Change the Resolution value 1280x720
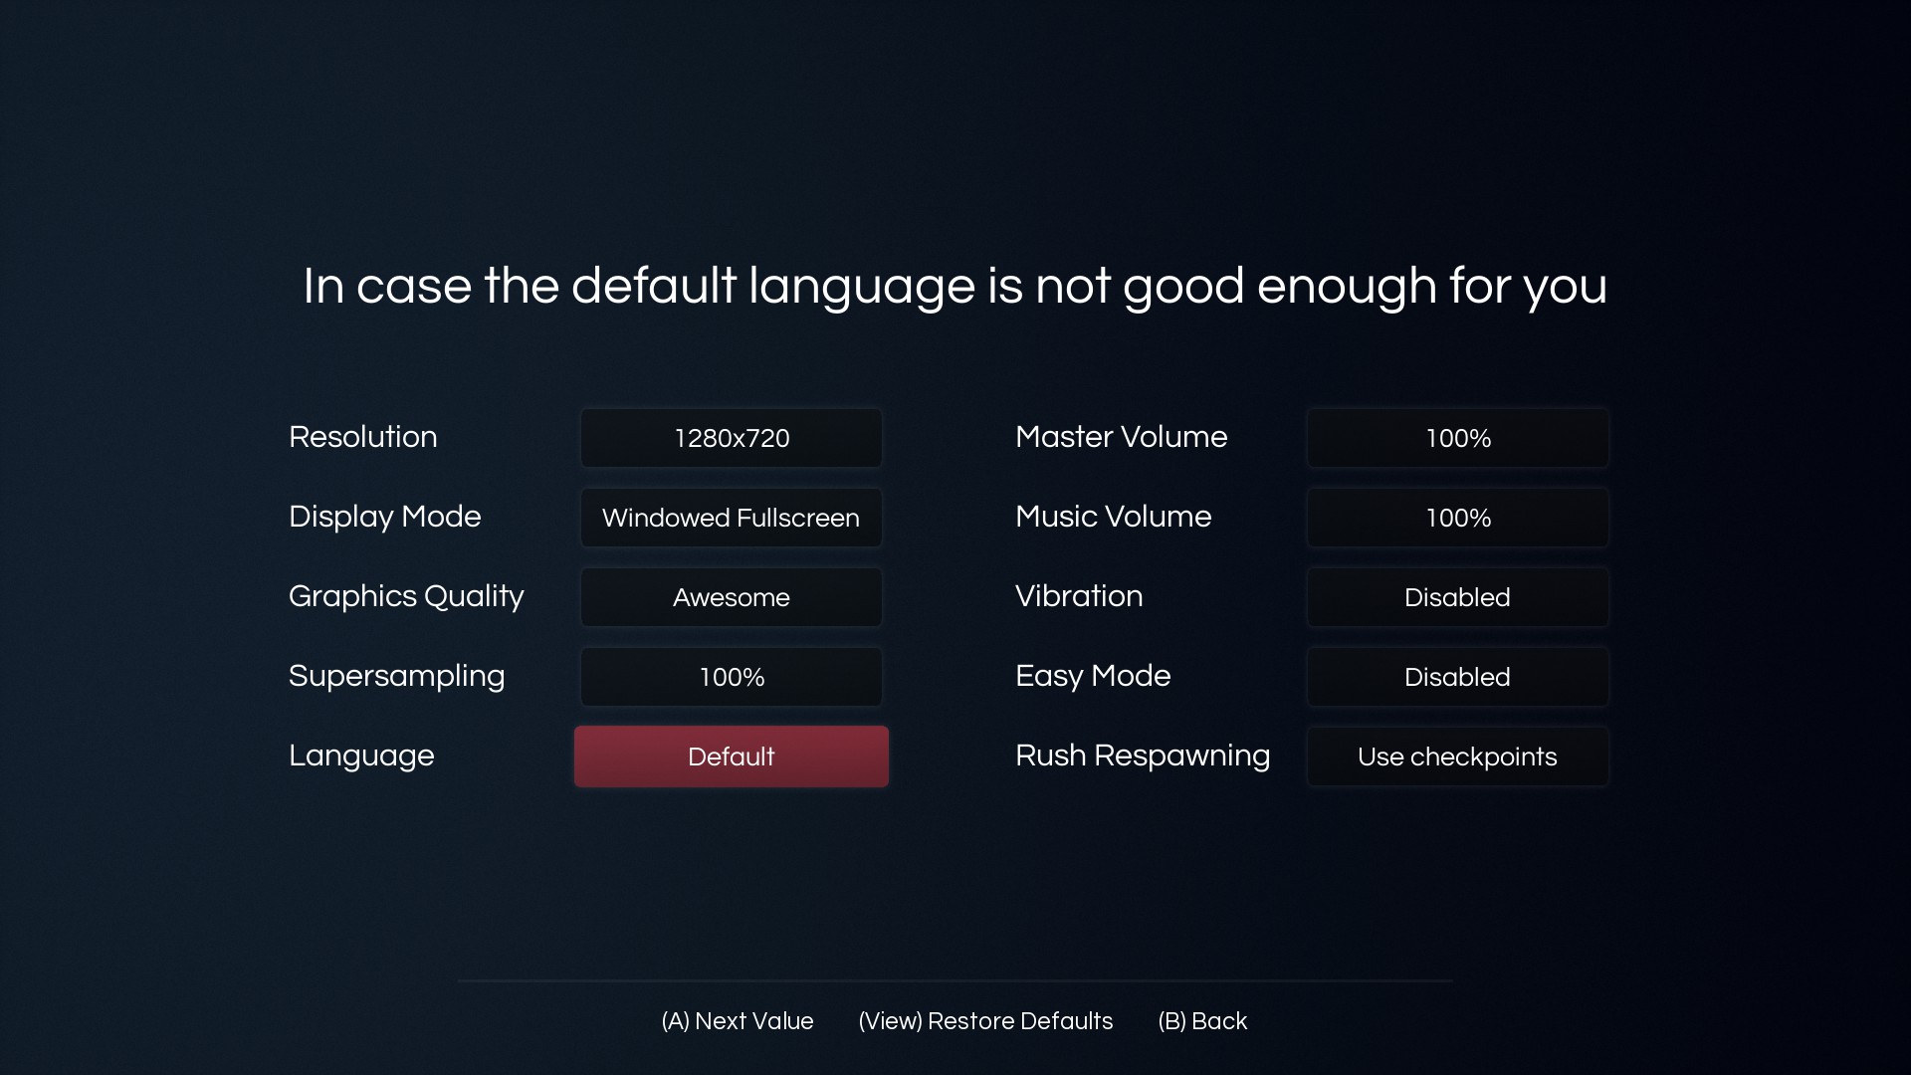The image size is (1911, 1075). pyautogui.click(x=732, y=438)
